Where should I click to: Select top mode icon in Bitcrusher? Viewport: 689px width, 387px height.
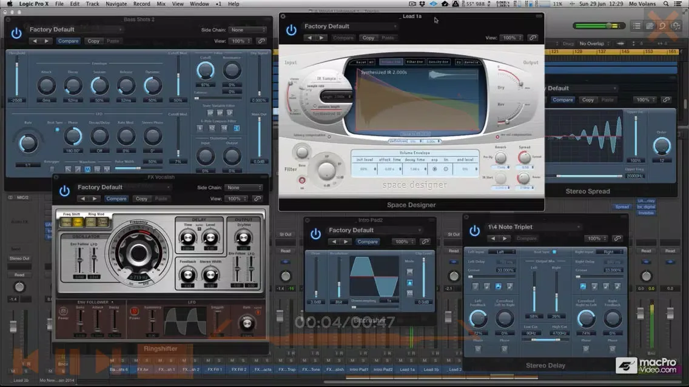click(x=409, y=272)
